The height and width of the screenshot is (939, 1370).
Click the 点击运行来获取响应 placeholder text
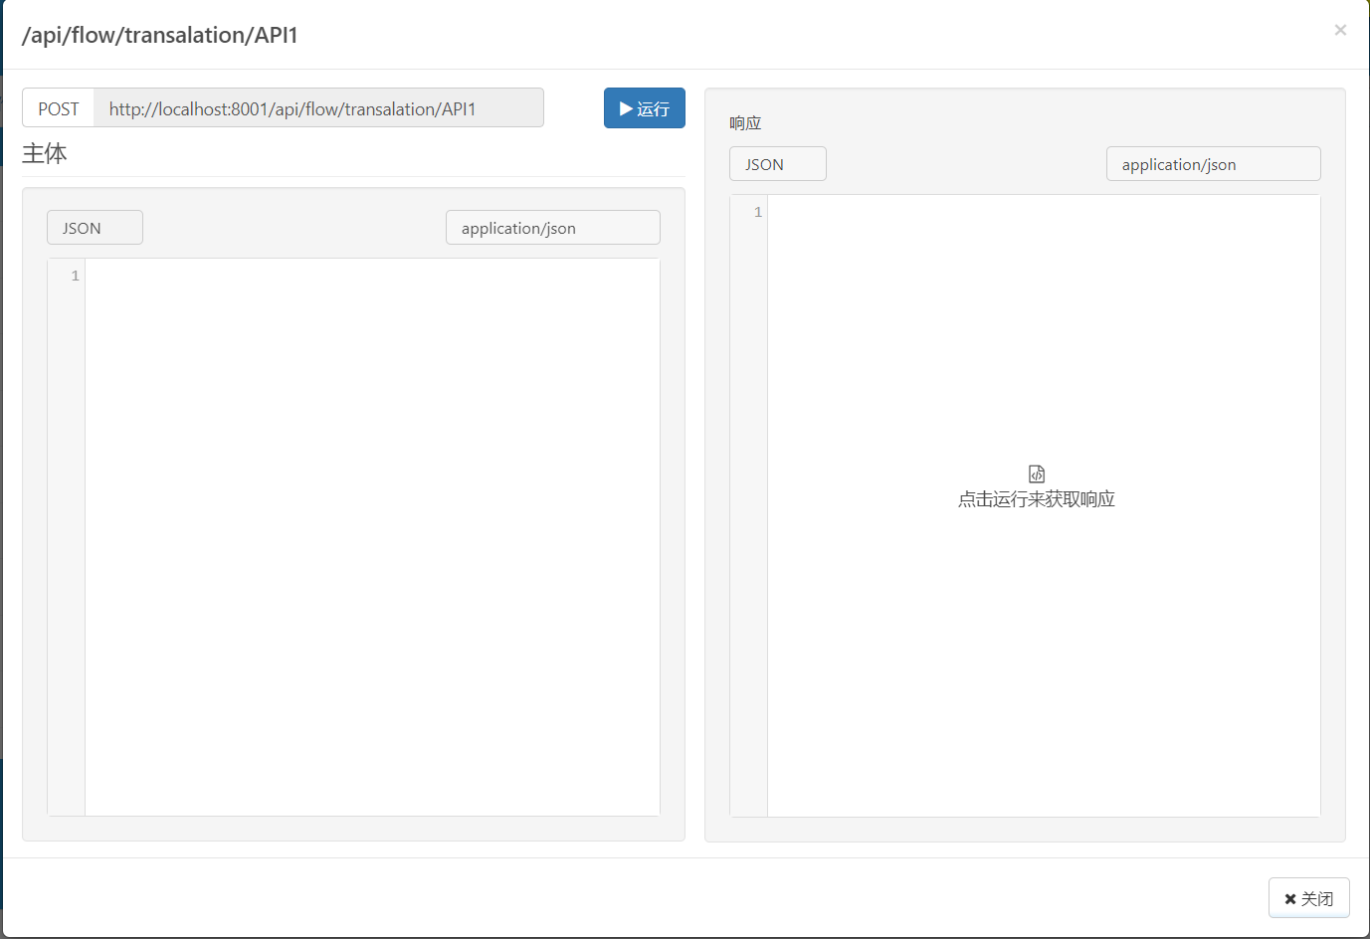1037,499
